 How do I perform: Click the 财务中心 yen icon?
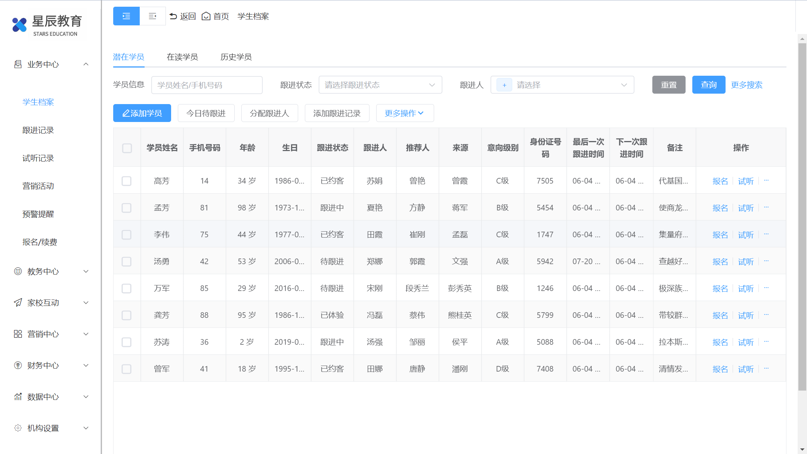(x=18, y=365)
